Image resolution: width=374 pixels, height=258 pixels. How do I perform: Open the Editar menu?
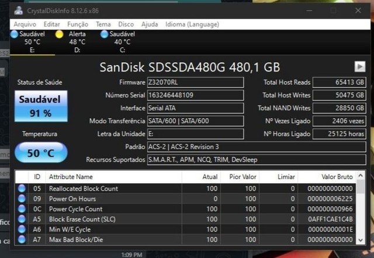coord(51,25)
